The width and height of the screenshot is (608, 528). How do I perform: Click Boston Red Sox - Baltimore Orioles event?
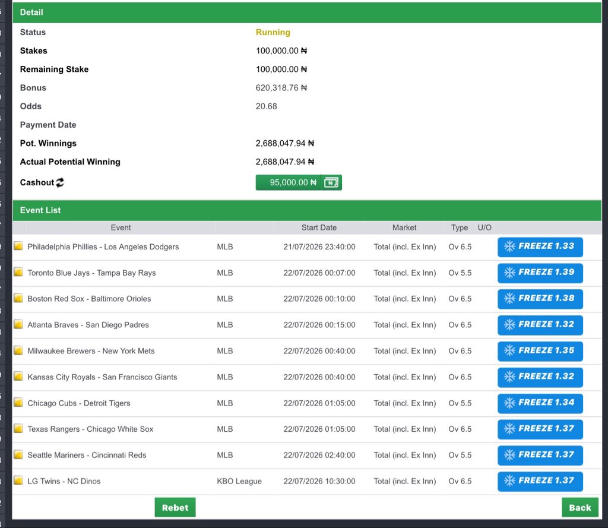pos(89,299)
